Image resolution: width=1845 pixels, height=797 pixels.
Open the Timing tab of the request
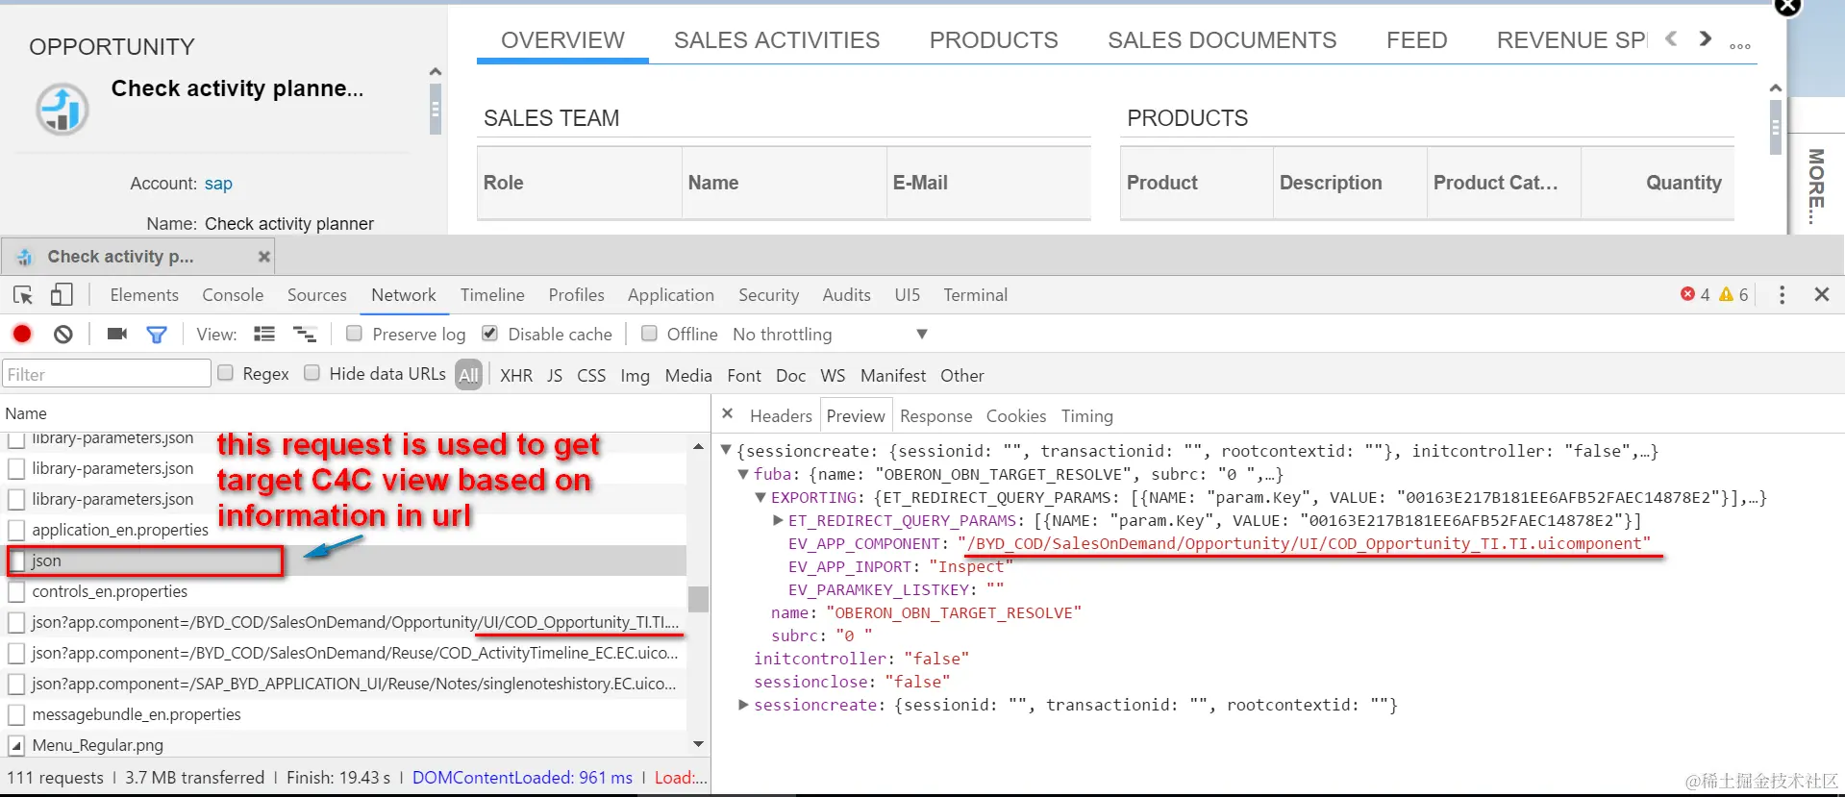pos(1086,415)
